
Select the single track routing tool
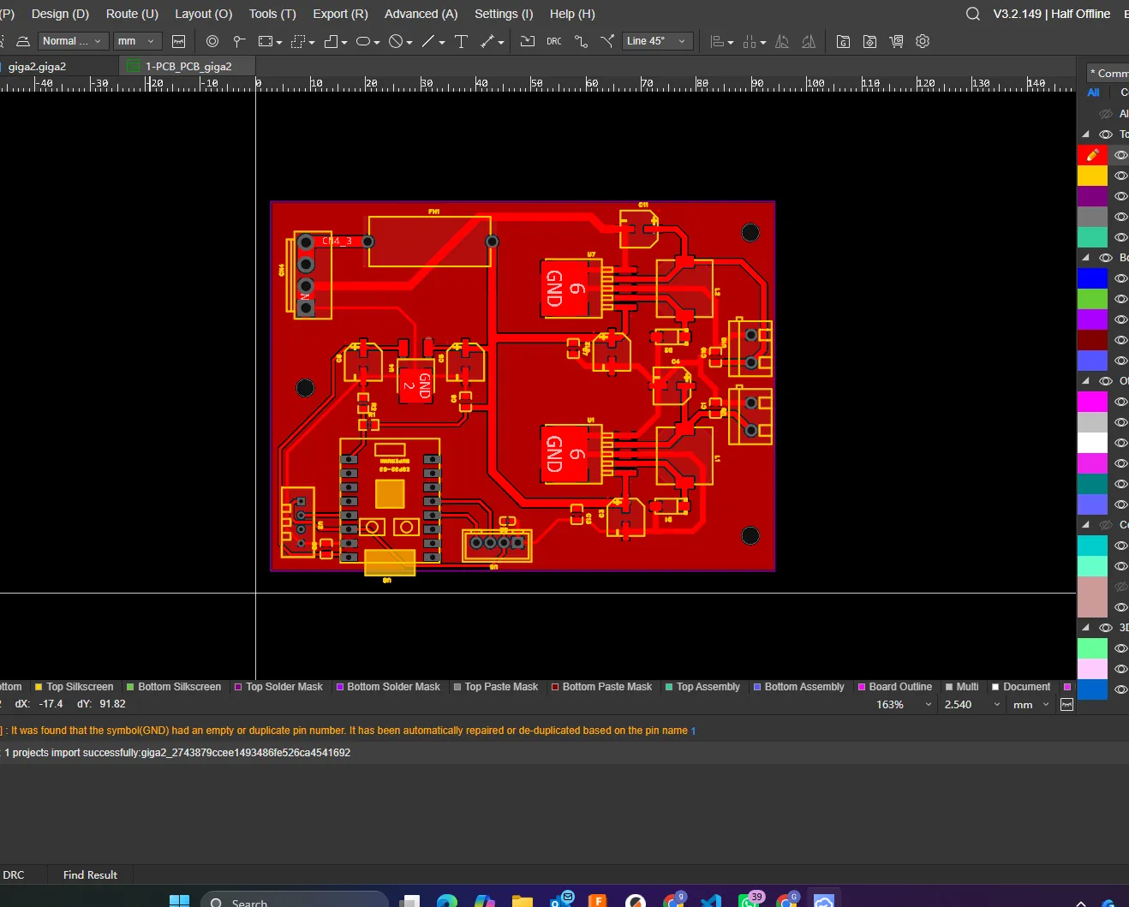point(581,41)
